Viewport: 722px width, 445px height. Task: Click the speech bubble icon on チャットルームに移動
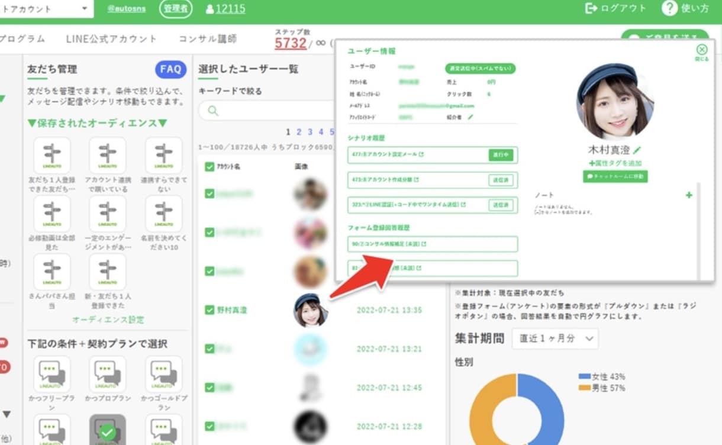[x=589, y=176]
